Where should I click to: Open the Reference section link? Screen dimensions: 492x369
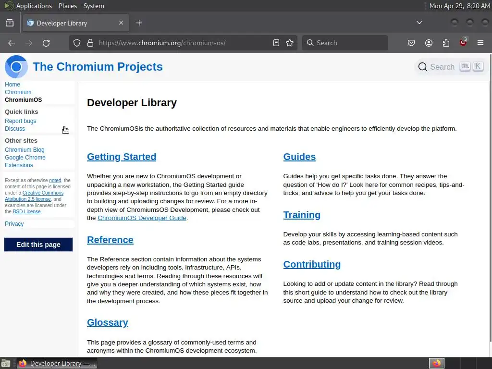(x=110, y=240)
